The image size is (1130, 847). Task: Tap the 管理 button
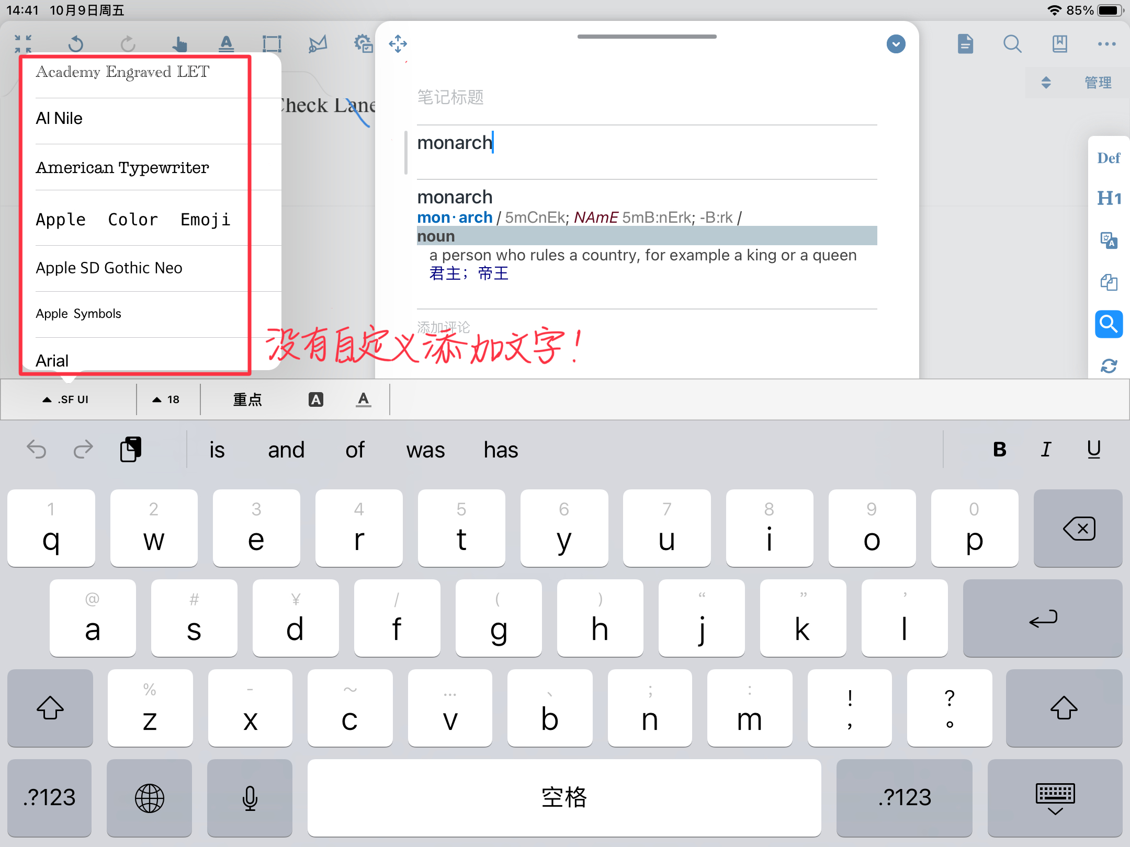(1098, 83)
